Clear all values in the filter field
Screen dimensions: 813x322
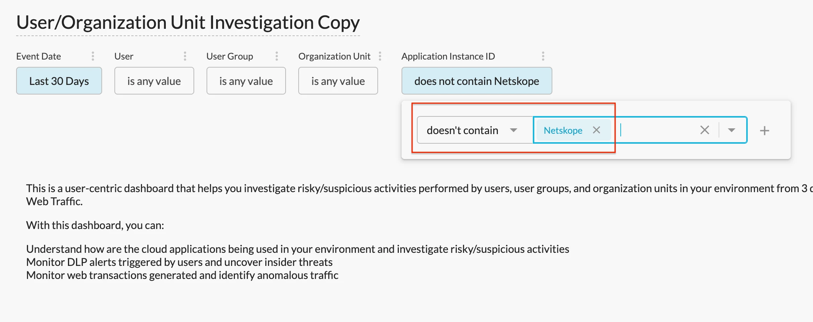pyautogui.click(x=705, y=130)
